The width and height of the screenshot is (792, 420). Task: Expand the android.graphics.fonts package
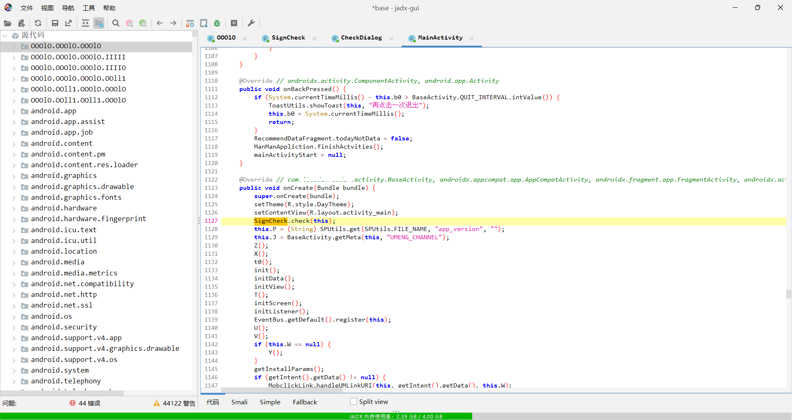pos(14,198)
